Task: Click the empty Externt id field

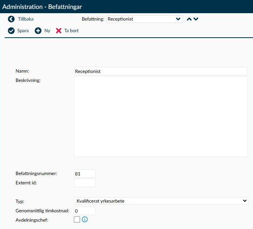Action: point(85,183)
